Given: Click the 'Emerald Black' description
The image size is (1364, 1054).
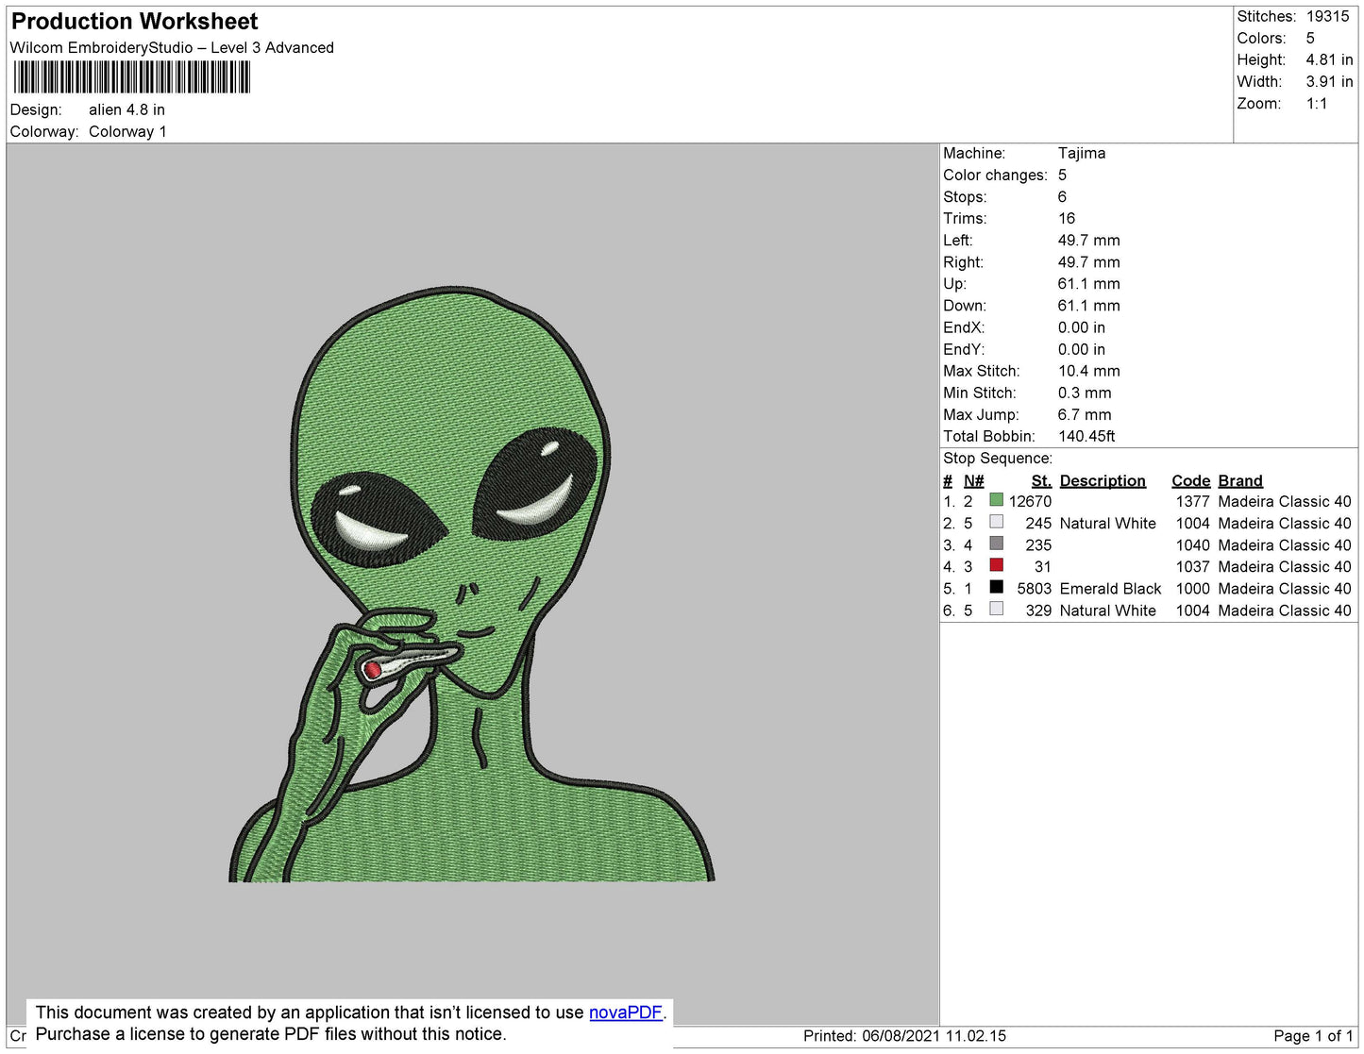Looking at the screenshot, I should point(1110,589).
